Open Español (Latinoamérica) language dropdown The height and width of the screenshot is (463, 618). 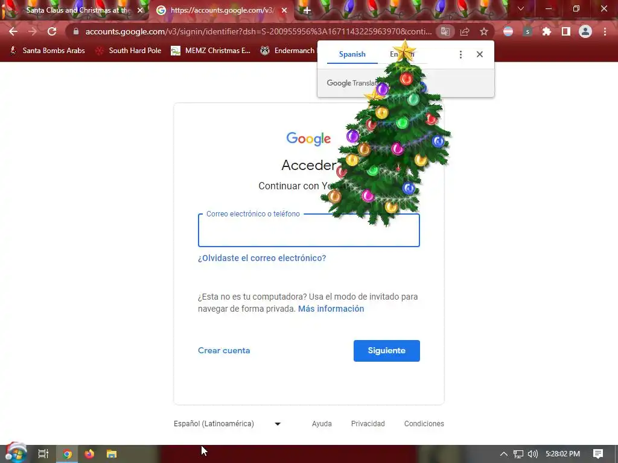pyautogui.click(x=228, y=424)
